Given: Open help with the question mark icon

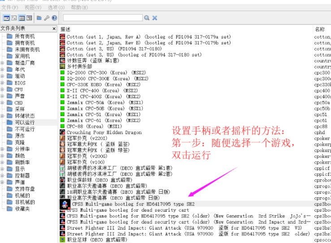Looking at the screenshot, I should pos(54,18).
